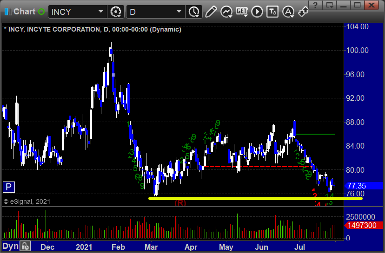Click the 96.00 price axis label
The width and height of the screenshot is (385, 253).
[355, 74]
